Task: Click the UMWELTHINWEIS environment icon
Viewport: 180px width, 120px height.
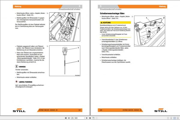Action: pyautogui.click(x=16, y=81)
